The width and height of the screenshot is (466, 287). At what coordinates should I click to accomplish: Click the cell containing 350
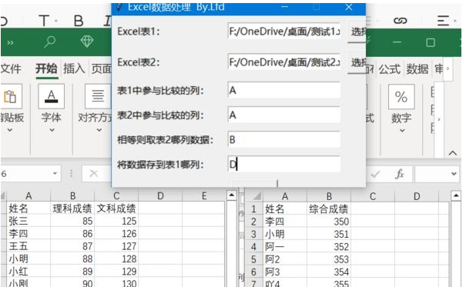pyautogui.click(x=329, y=222)
